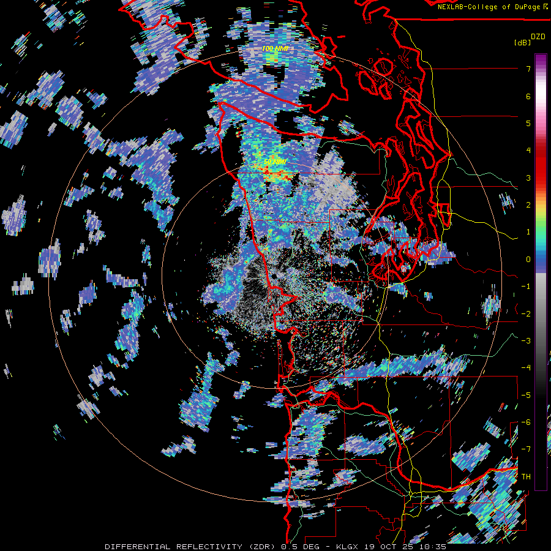This screenshot has width=551, height=551.
Task: Click the purple top of color bar
Action: pyautogui.click(x=541, y=61)
